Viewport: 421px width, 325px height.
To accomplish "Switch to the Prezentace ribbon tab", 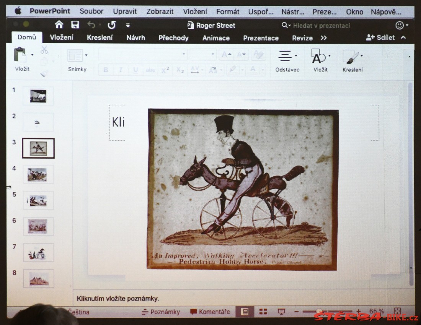I will pos(261,38).
